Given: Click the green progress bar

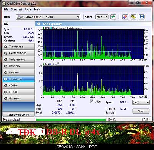Looking at the screenshot, I should 71,119.
